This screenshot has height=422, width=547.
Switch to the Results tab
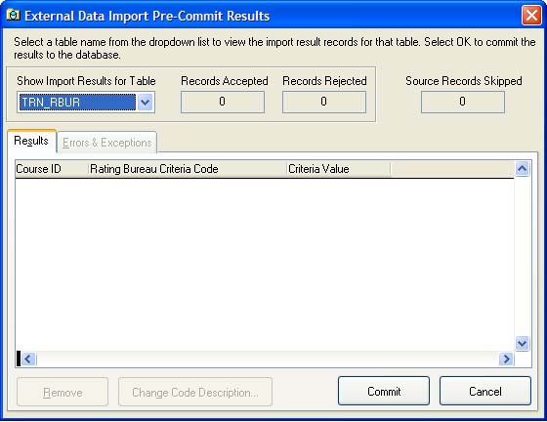31,141
